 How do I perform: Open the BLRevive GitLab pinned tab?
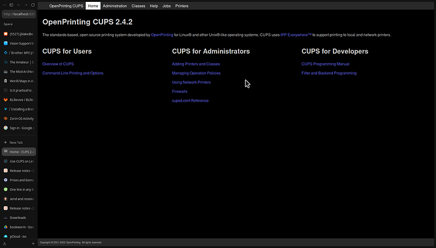pyautogui.click(x=18, y=100)
